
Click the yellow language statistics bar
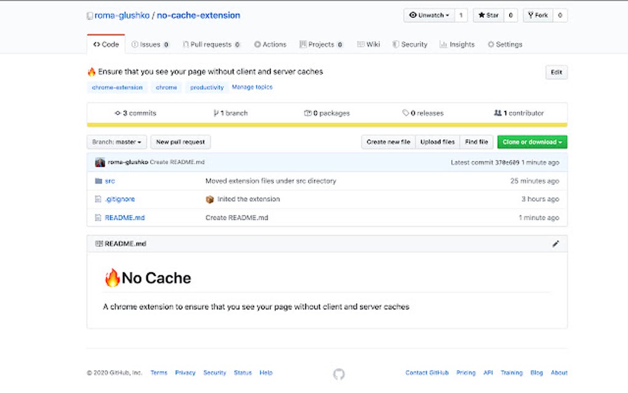[326, 123]
